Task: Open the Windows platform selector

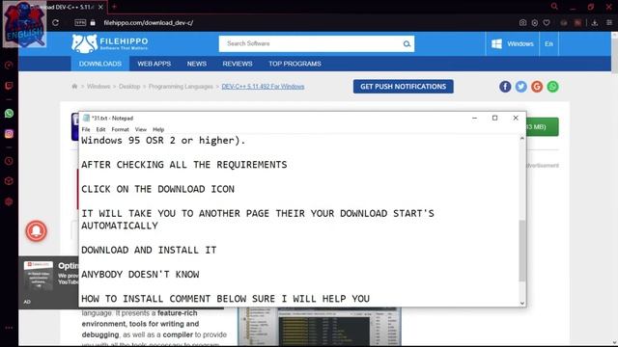Action: tap(513, 43)
